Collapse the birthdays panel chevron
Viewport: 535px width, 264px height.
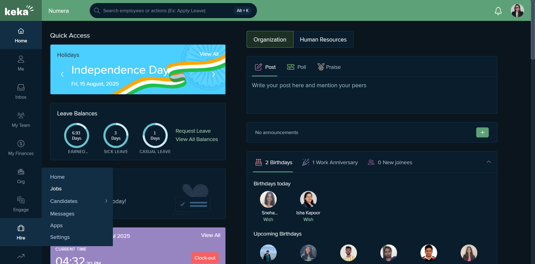pos(489,162)
